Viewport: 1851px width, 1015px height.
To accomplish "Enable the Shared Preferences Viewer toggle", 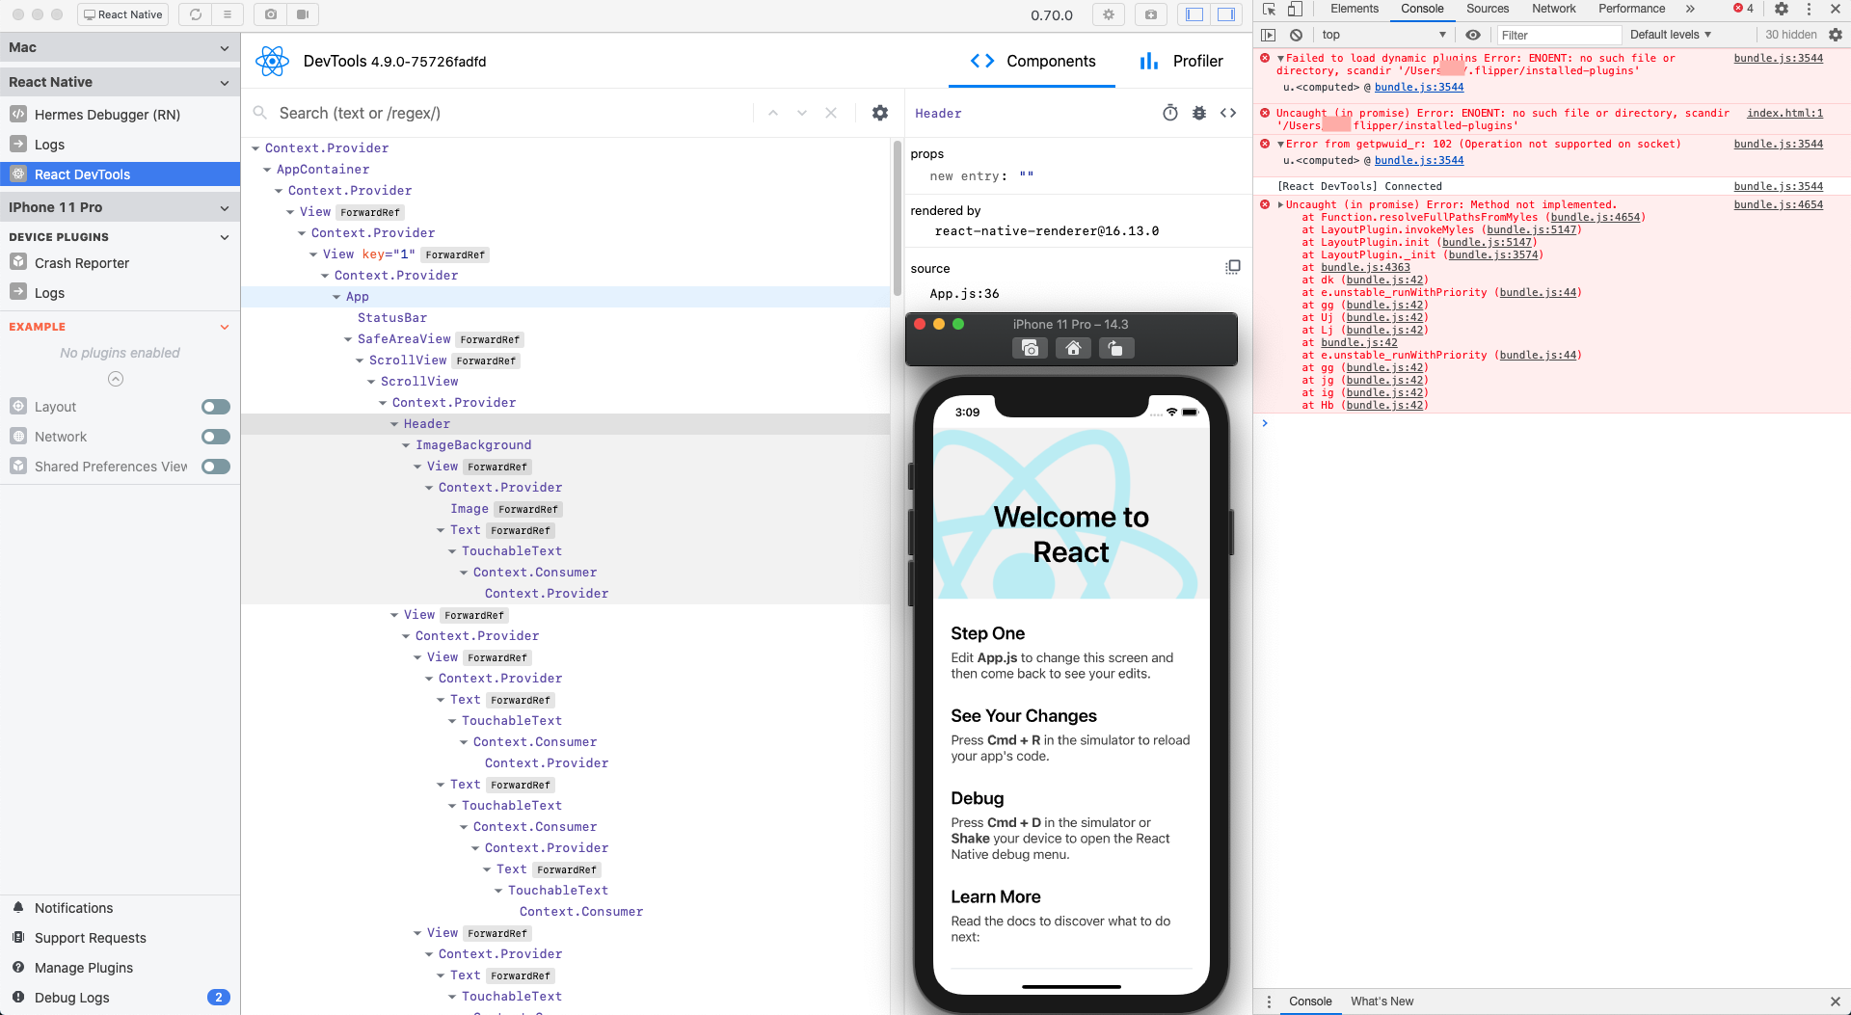I will coord(216,467).
